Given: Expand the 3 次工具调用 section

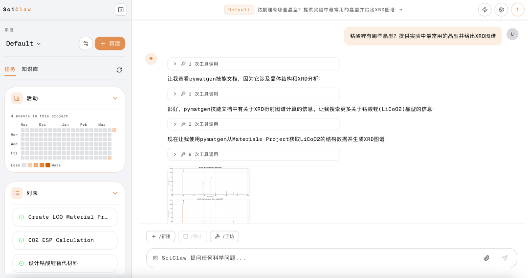Looking at the screenshot, I should click(253, 124).
